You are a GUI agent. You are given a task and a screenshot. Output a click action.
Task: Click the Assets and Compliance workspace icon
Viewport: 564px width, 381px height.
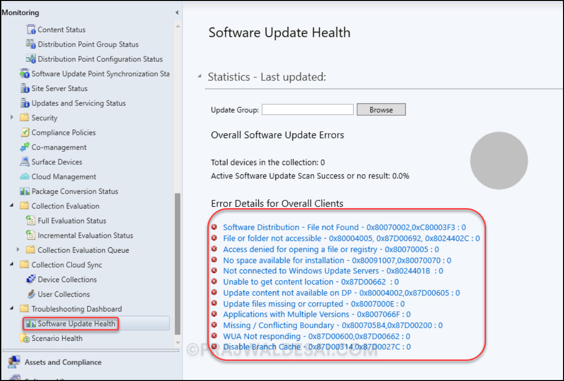tap(14, 362)
